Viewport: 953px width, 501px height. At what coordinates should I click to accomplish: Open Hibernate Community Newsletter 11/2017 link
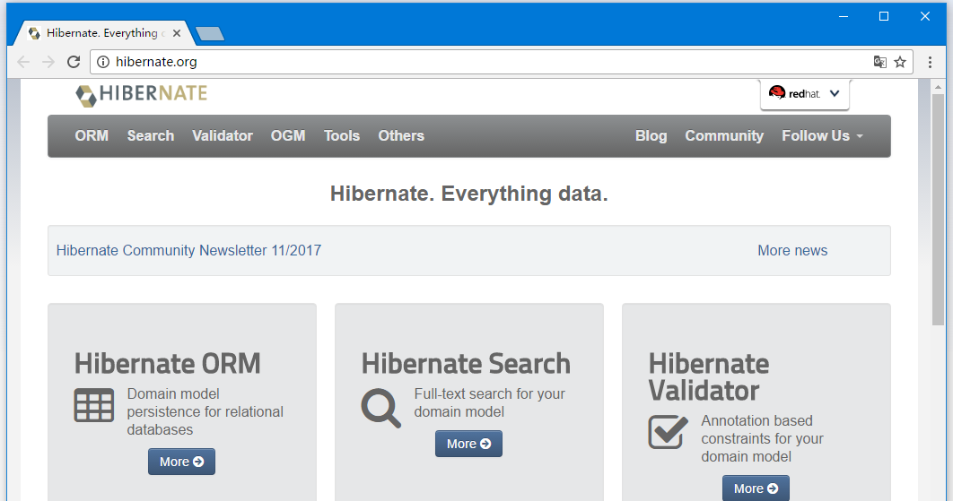coord(189,250)
